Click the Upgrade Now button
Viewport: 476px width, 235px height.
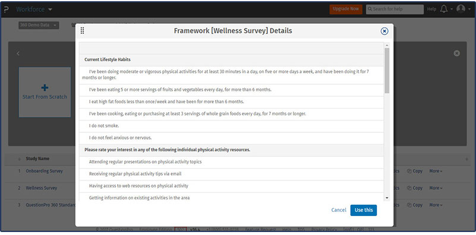click(x=346, y=9)
